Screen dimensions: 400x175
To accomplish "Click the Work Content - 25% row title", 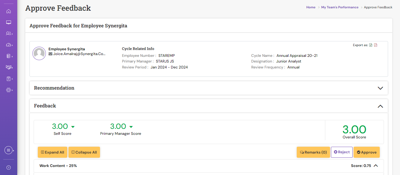I will point(58,166).
